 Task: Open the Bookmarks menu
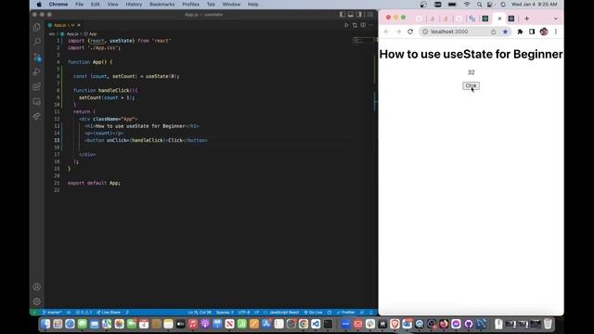point(162,4)
